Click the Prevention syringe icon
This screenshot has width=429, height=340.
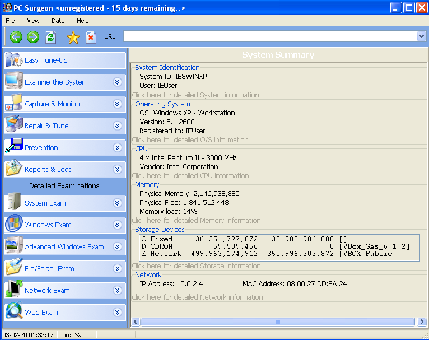13,146
